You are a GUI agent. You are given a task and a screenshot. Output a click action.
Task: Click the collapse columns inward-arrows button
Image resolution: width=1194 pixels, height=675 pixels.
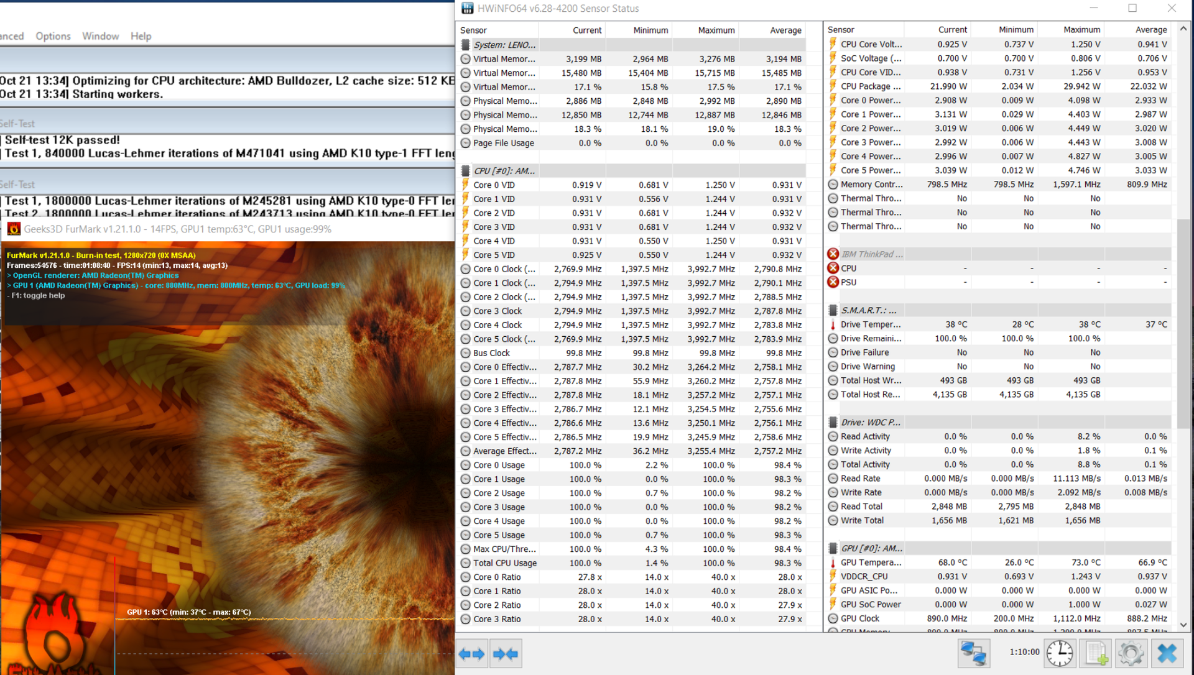click(505, 654)
